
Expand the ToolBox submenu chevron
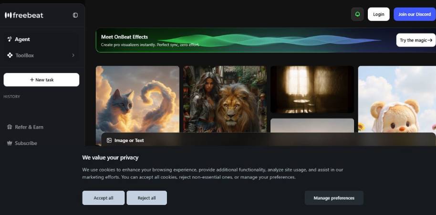(x=73, y=55)
